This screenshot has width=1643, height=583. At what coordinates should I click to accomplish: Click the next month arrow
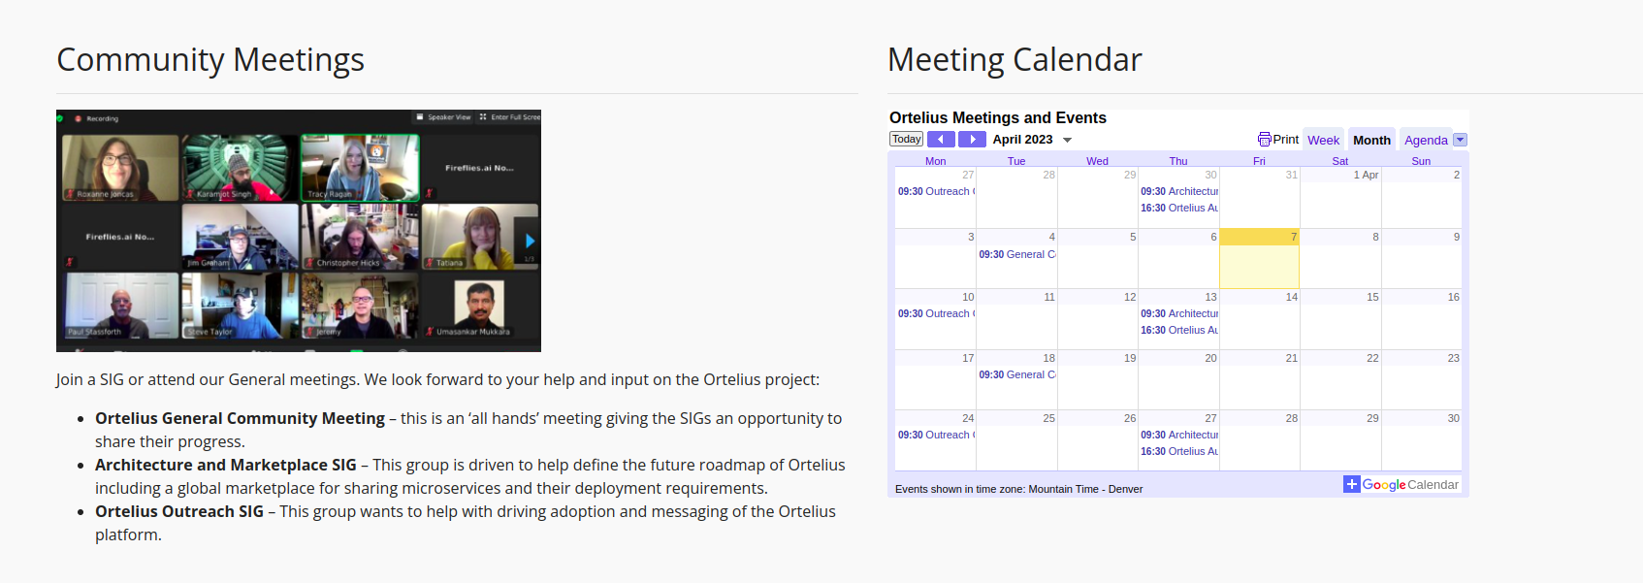pyautogui.click(x=971, y=139)
